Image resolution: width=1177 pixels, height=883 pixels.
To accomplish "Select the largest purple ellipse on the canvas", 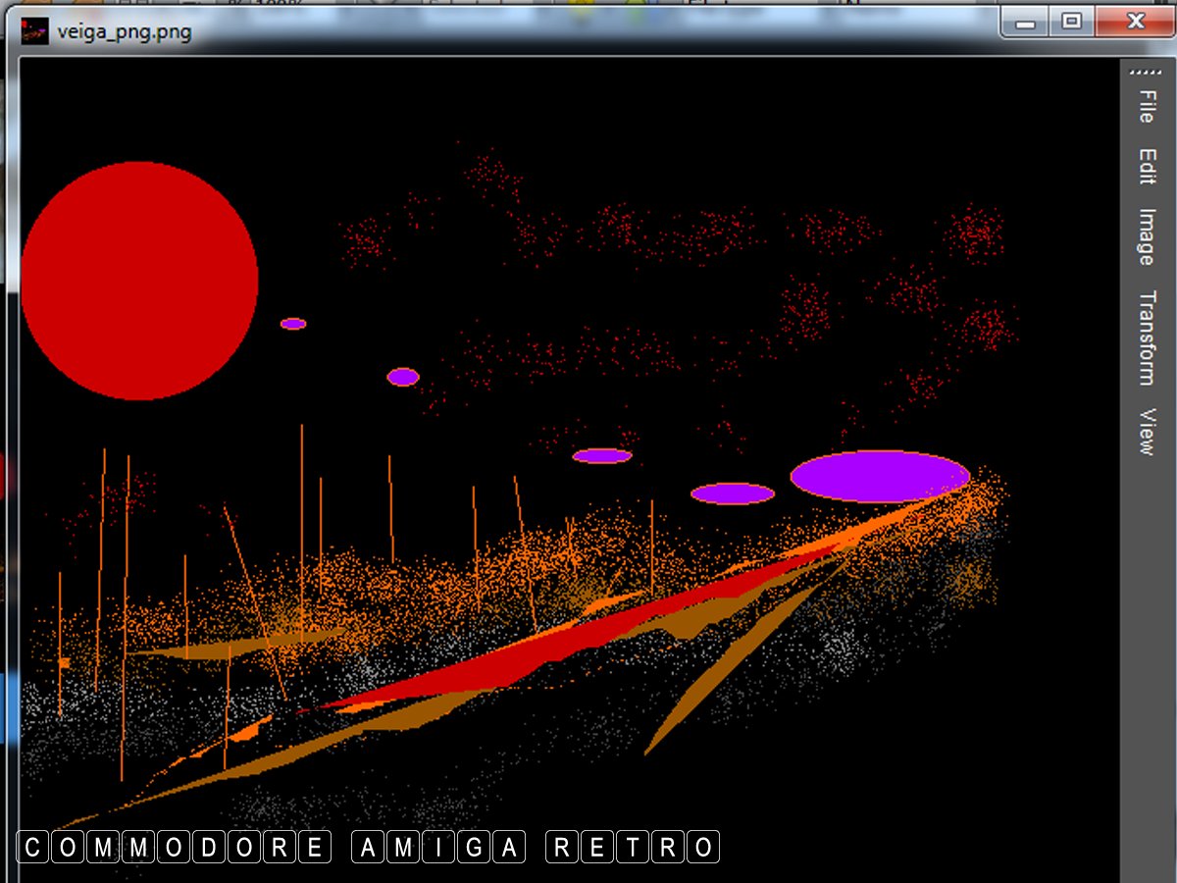I will coord(880,476).
